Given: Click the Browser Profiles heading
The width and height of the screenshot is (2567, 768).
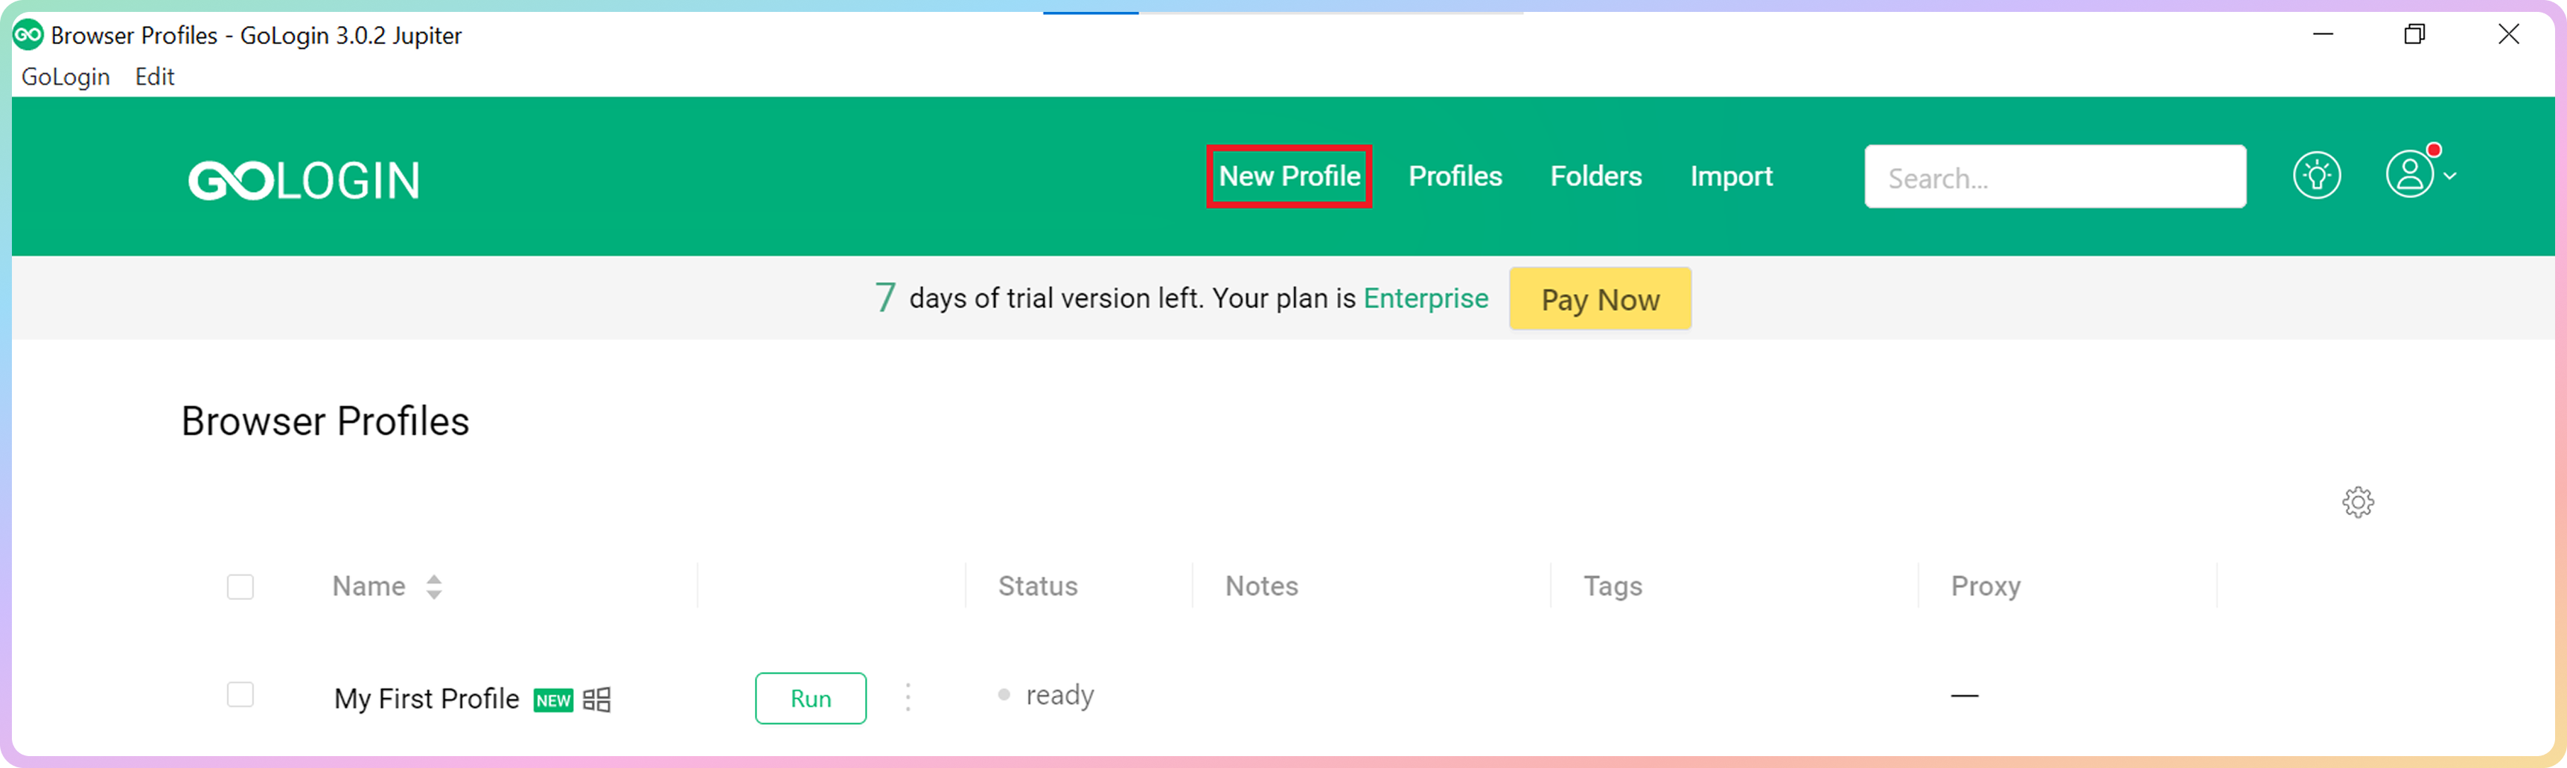Looking at the screenshot, I should pos(325,421).
